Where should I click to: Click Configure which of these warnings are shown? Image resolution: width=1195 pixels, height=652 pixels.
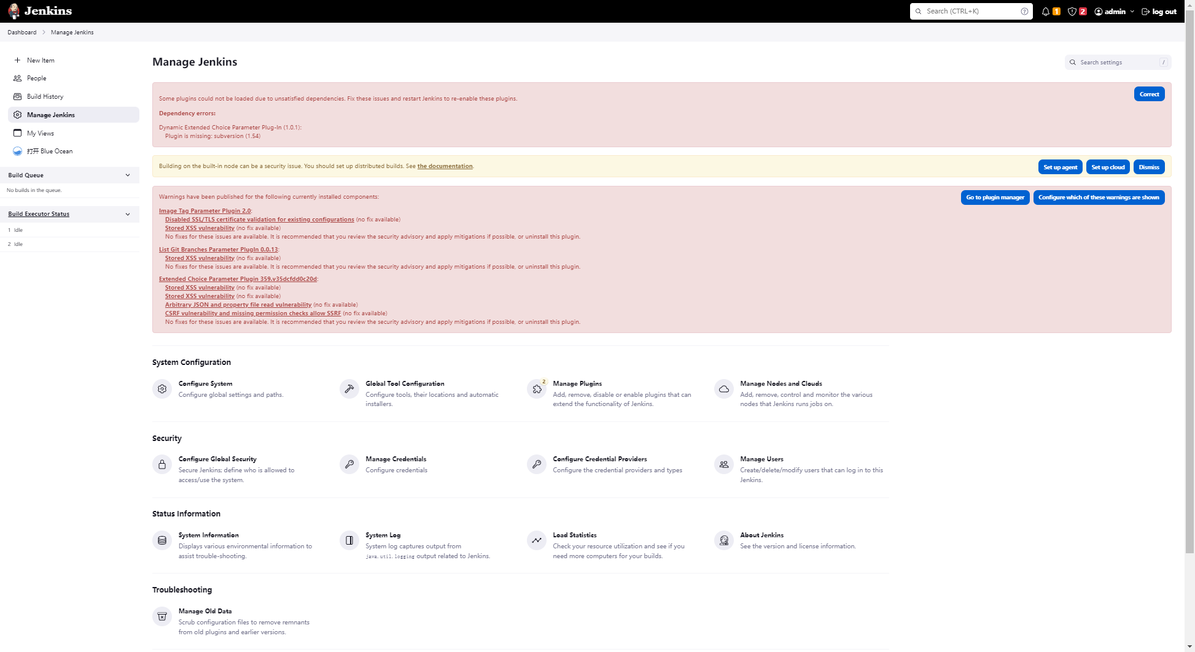coord(1099,197)
